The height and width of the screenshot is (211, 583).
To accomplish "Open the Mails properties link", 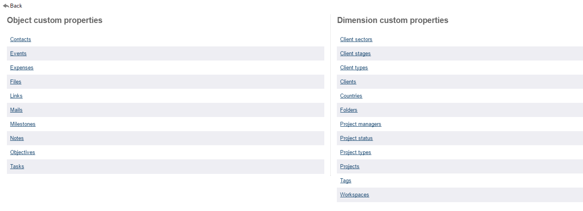I will tap(16, 110).
